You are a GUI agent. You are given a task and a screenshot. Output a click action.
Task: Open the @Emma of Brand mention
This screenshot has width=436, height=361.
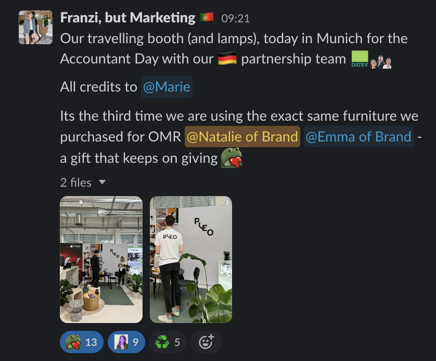point(358,136)
